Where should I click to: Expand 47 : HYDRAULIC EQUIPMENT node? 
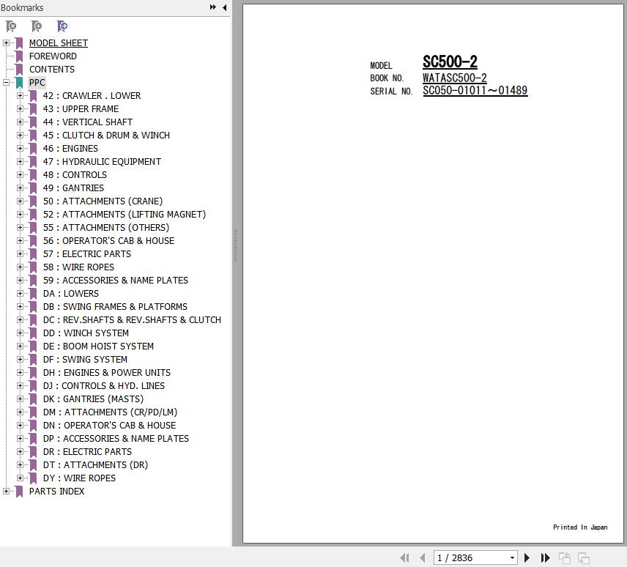click(20, 162)
